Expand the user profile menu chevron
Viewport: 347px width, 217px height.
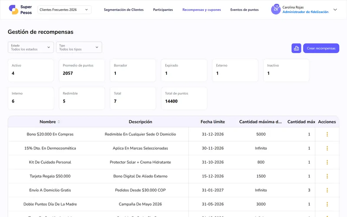tap(335, 10)
